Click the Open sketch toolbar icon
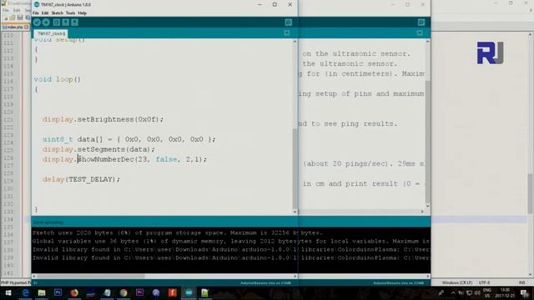The width and height of the screenshot is (534, 300). 65,22
